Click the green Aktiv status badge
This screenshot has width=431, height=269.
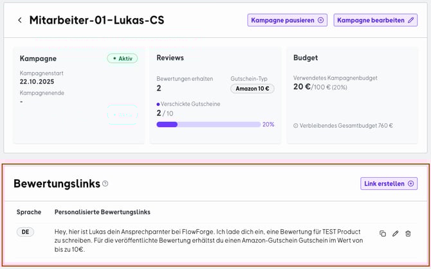[122, 58]
